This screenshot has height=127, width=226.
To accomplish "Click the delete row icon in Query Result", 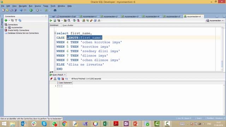I will (x=63, y=79).
